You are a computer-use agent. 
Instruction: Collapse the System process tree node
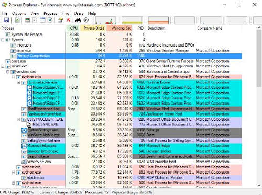pyautogui.click(x=3, y=40)
